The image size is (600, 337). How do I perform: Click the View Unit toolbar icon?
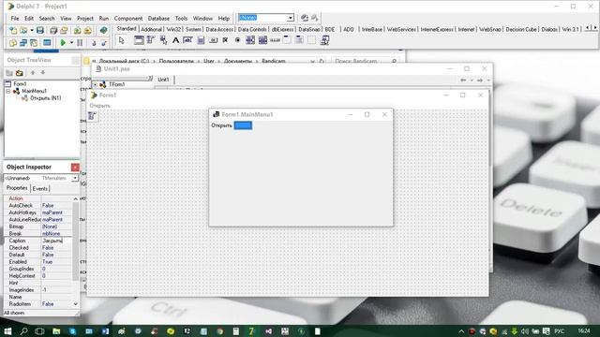[13, 43]
